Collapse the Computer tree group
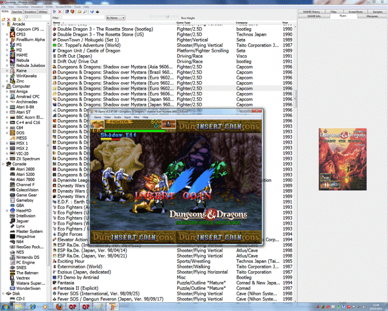This screenshot has height=311, width=388. [x=3, y=87]
